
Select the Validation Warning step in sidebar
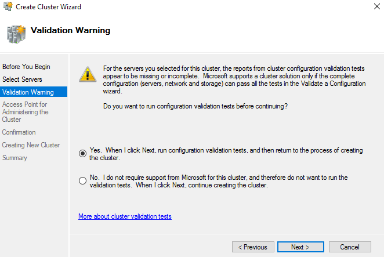tap(28, 92)
